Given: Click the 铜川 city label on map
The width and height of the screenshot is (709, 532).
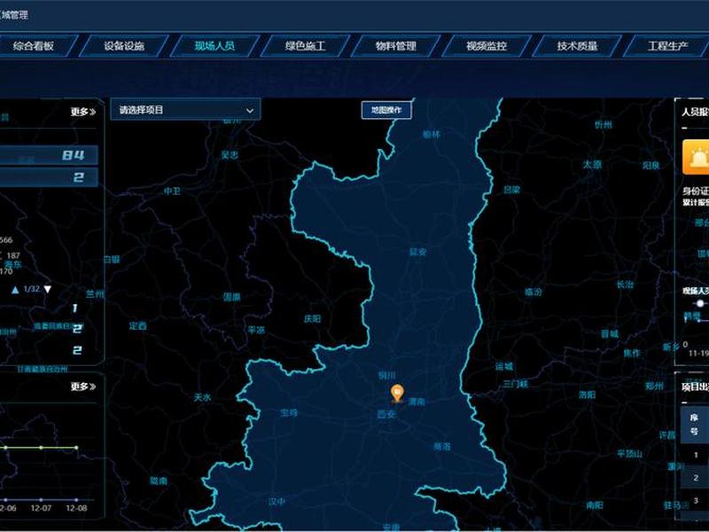Looking at the screenshot, I should coord(387,375).
